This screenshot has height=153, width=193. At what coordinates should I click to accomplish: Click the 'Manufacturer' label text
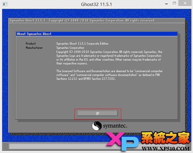(x=34, y=48)
